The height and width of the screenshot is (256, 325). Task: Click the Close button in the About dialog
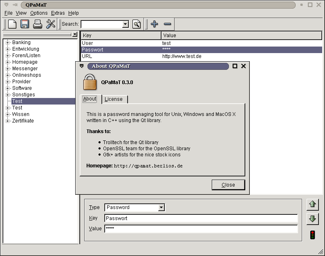(x=228, y=185)
